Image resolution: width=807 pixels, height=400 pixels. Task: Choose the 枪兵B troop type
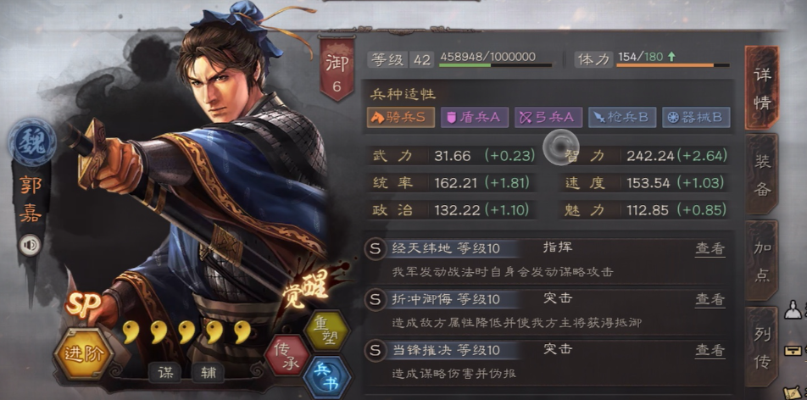621,118
